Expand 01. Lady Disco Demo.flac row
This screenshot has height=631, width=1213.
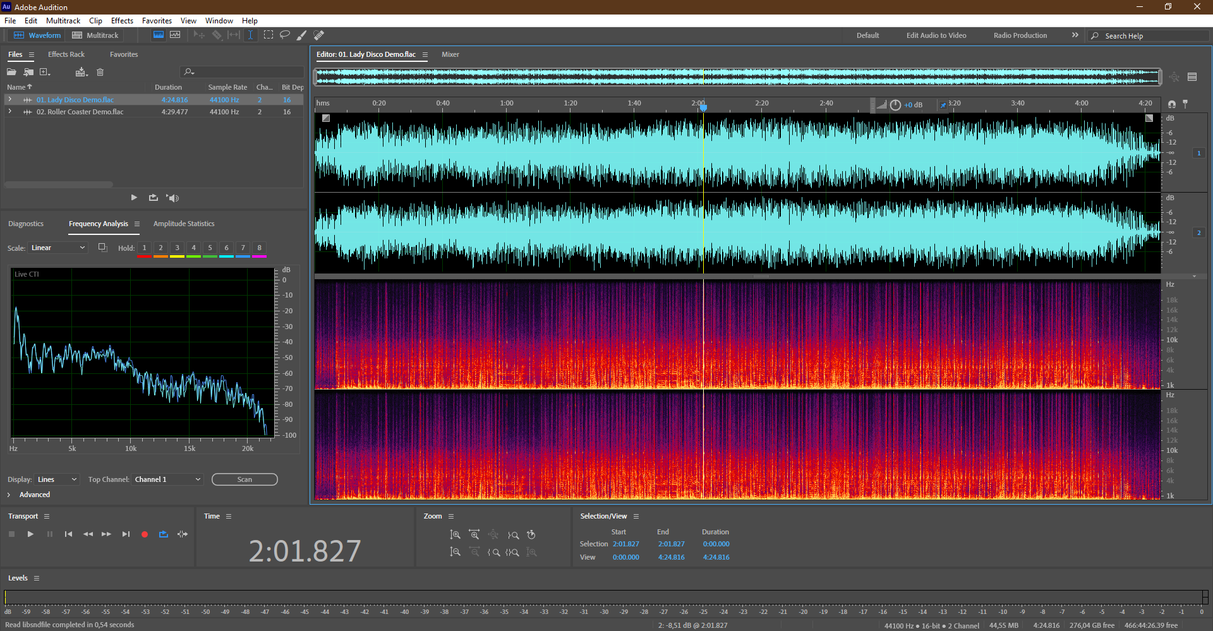(x=9, y=99)
